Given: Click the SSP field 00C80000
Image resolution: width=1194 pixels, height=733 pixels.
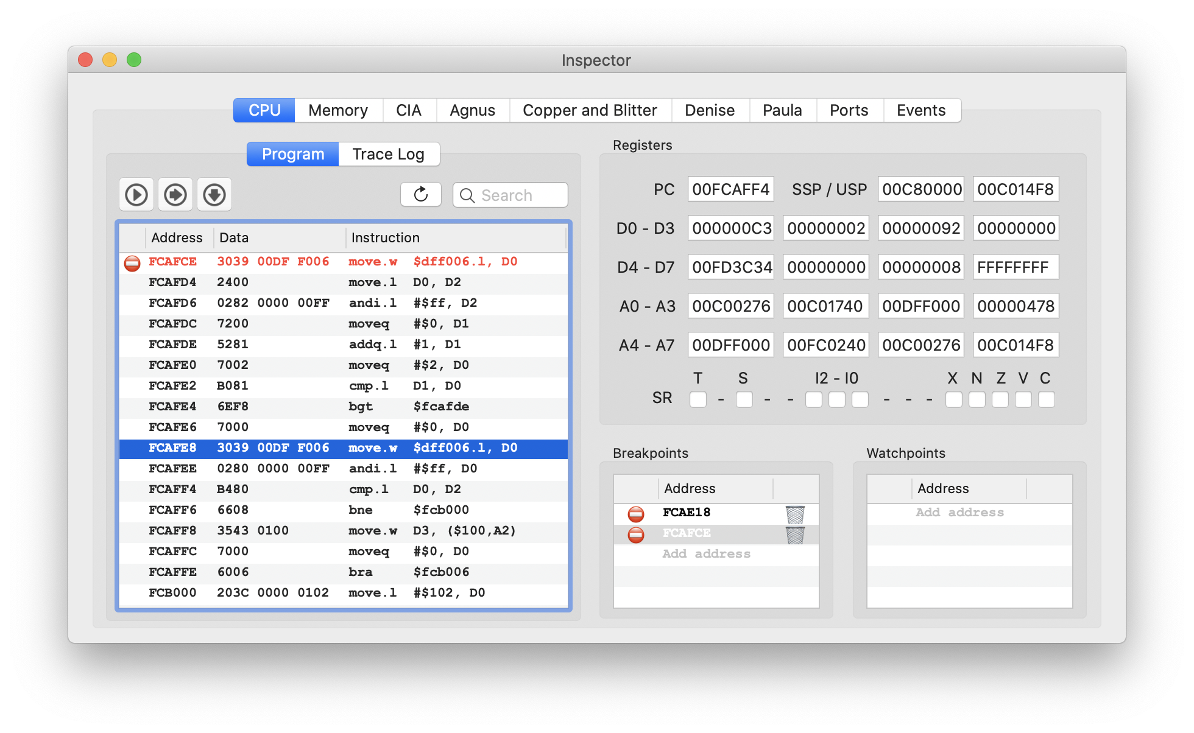Looking at the screenshot, I should (921, 189).
